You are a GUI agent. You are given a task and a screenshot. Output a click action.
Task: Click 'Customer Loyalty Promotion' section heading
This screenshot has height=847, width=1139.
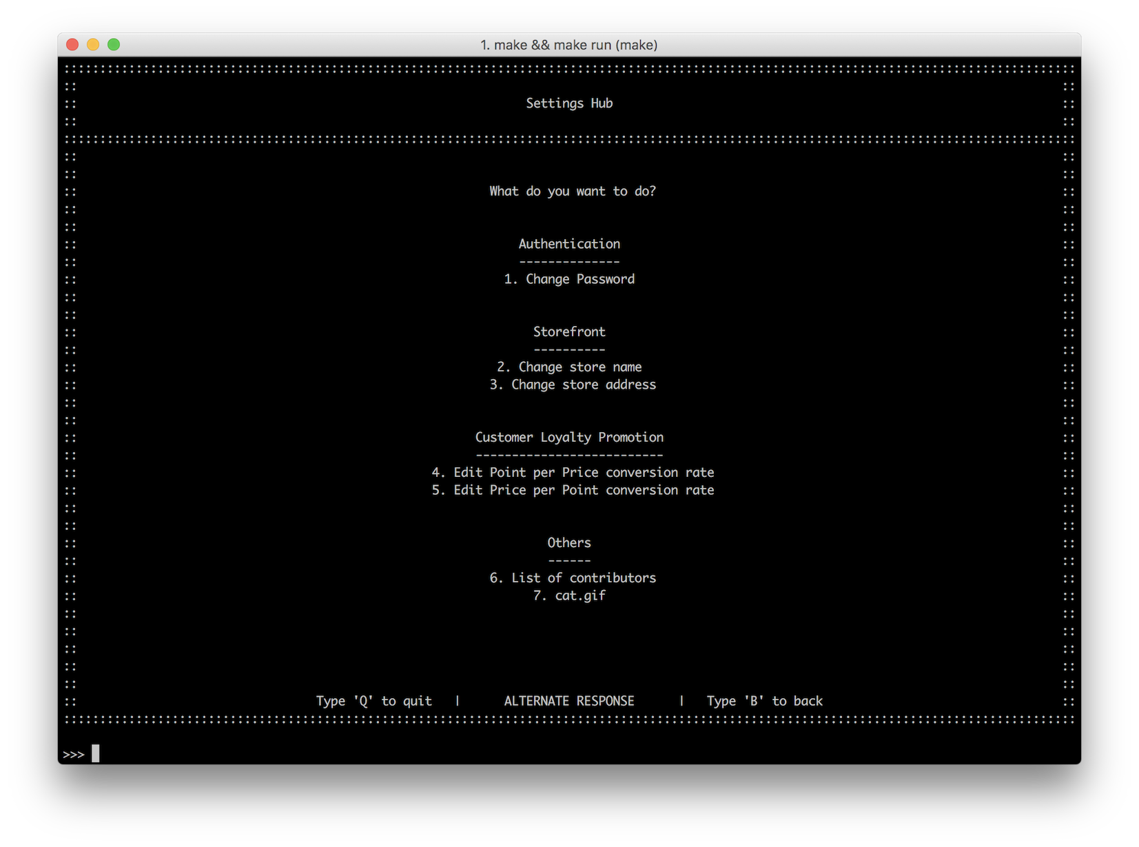(569, 437)
